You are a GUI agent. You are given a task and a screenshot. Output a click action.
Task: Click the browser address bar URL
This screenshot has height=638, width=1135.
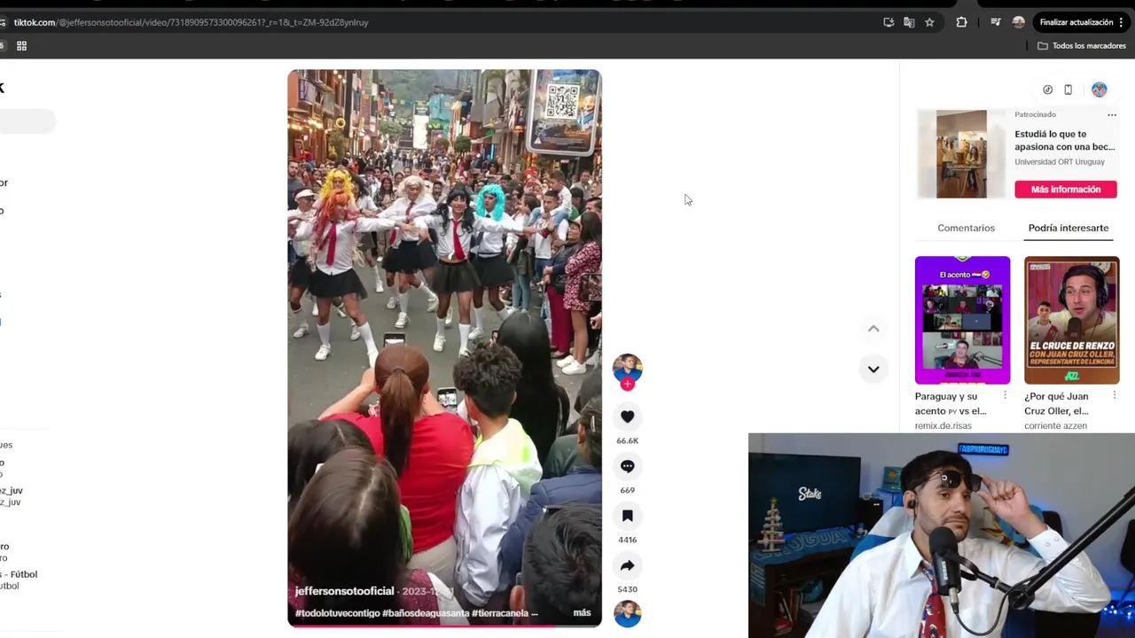192,22
